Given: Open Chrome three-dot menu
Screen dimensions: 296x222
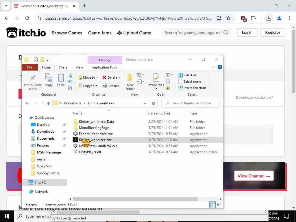Looking at the screenshot, I should (x=290, y=18).
